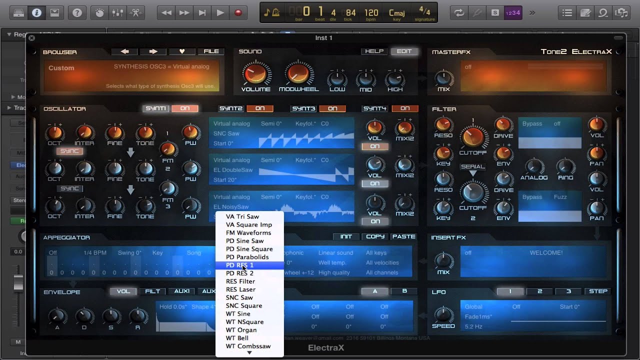Show more waveforms with the list's down arrow
The width and height of the screenshot is (640, 360).
tap(249, 353)
